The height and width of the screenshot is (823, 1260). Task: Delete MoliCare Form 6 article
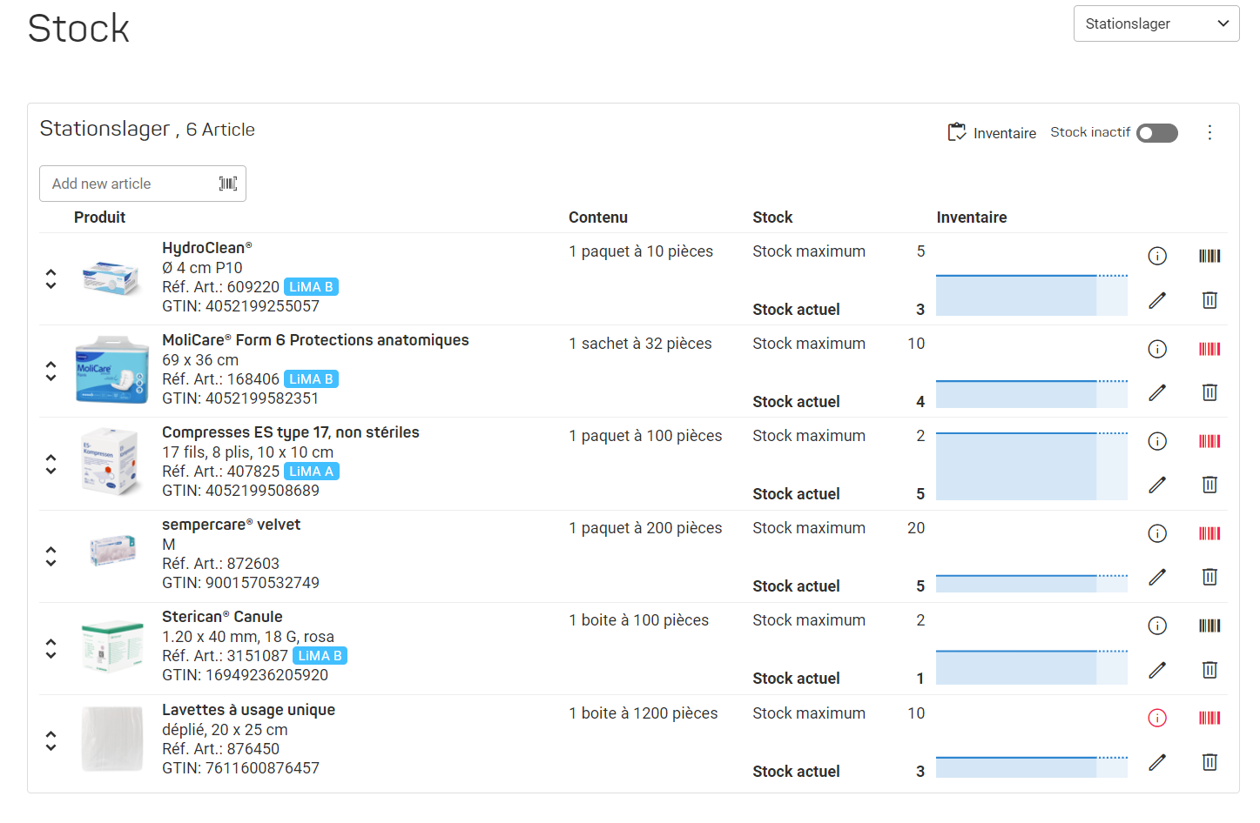1209,392
